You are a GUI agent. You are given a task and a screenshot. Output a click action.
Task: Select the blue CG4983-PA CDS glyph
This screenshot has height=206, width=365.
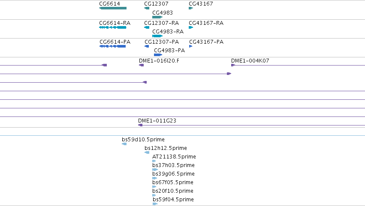point(158,55)
